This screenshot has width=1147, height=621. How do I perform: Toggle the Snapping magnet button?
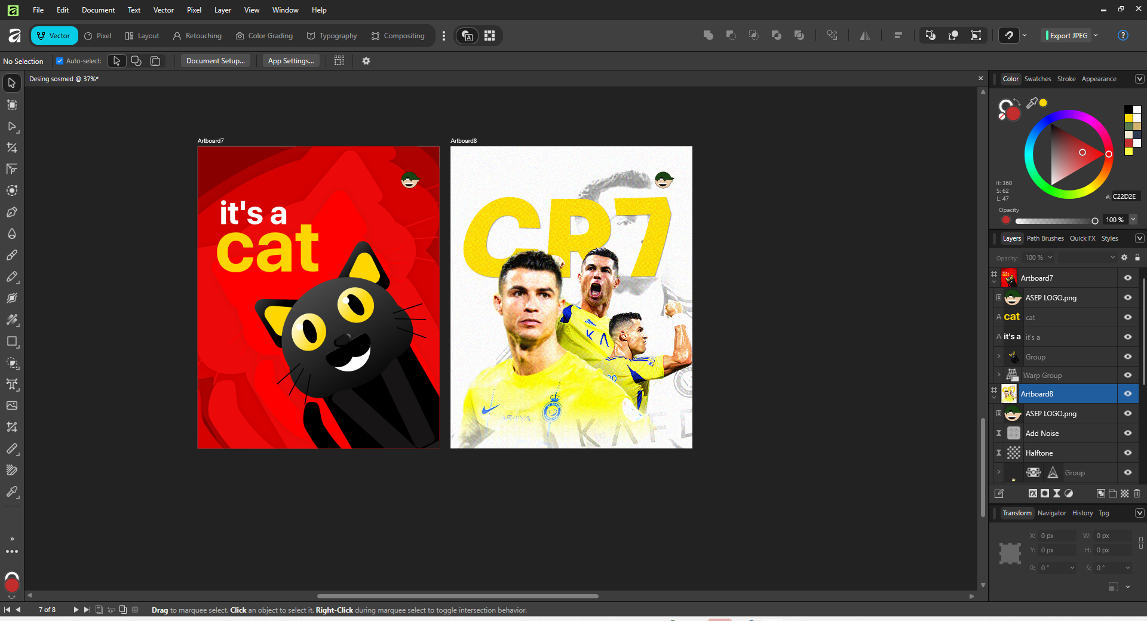(1009, 35)
